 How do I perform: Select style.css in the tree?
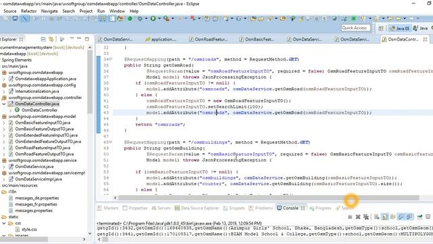click(29, 229)
